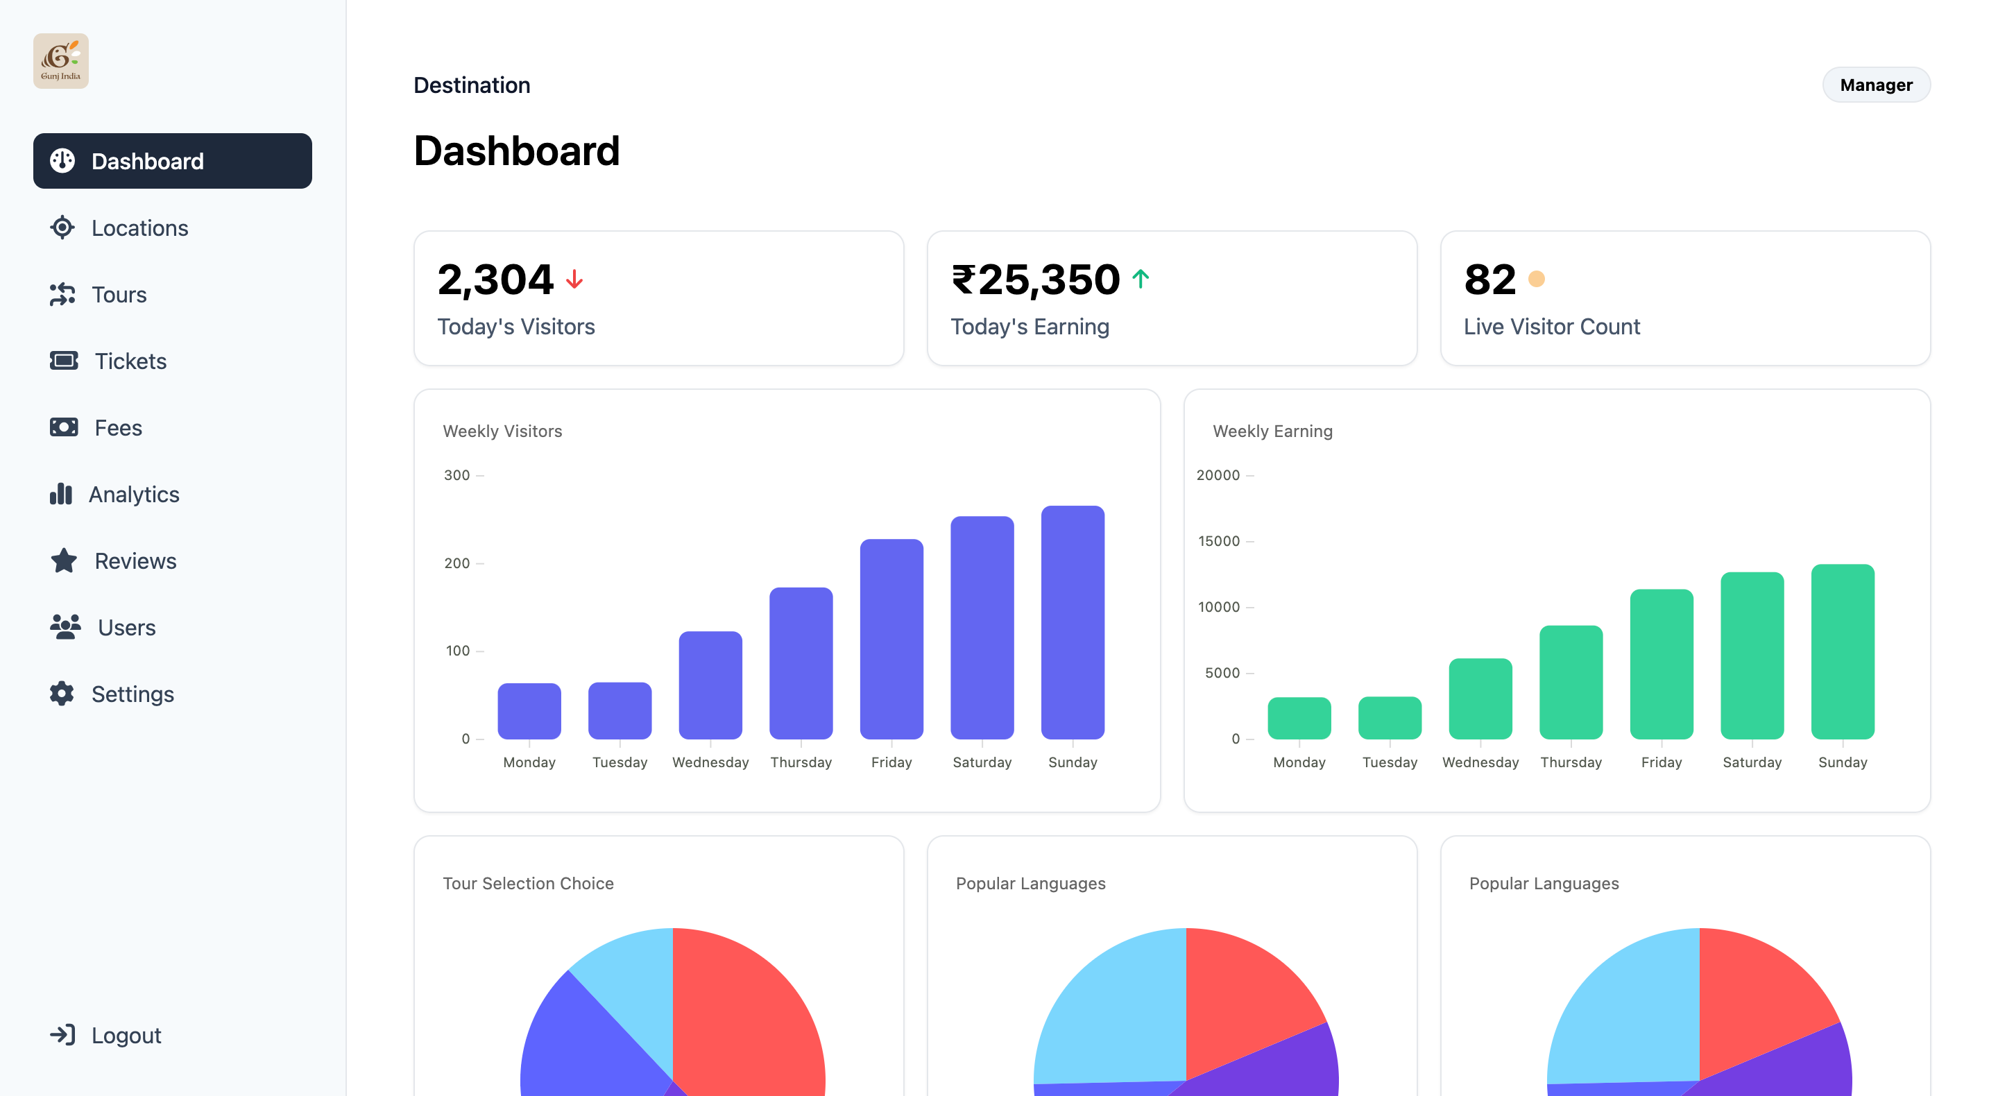
Task: Click the Gunj India logo
Action: pos(60,60)
